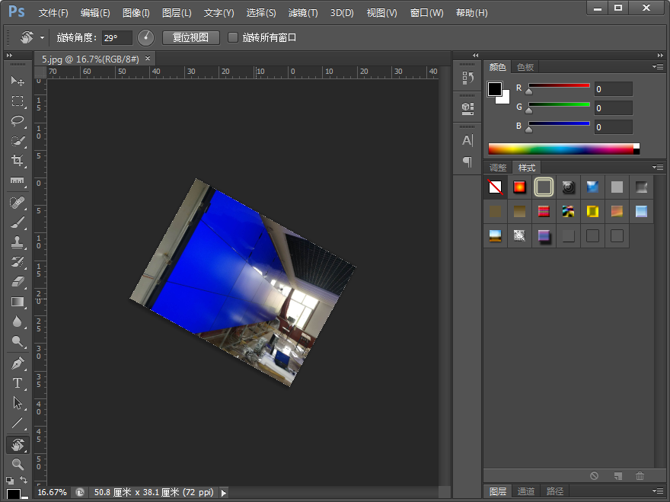Open the 样式 panel flyout menu
The image size is (670, 502).
tap(658, 167)
